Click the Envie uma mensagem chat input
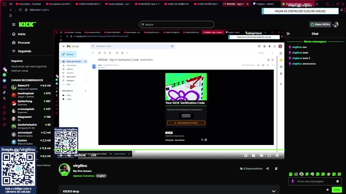 (315, 181)
